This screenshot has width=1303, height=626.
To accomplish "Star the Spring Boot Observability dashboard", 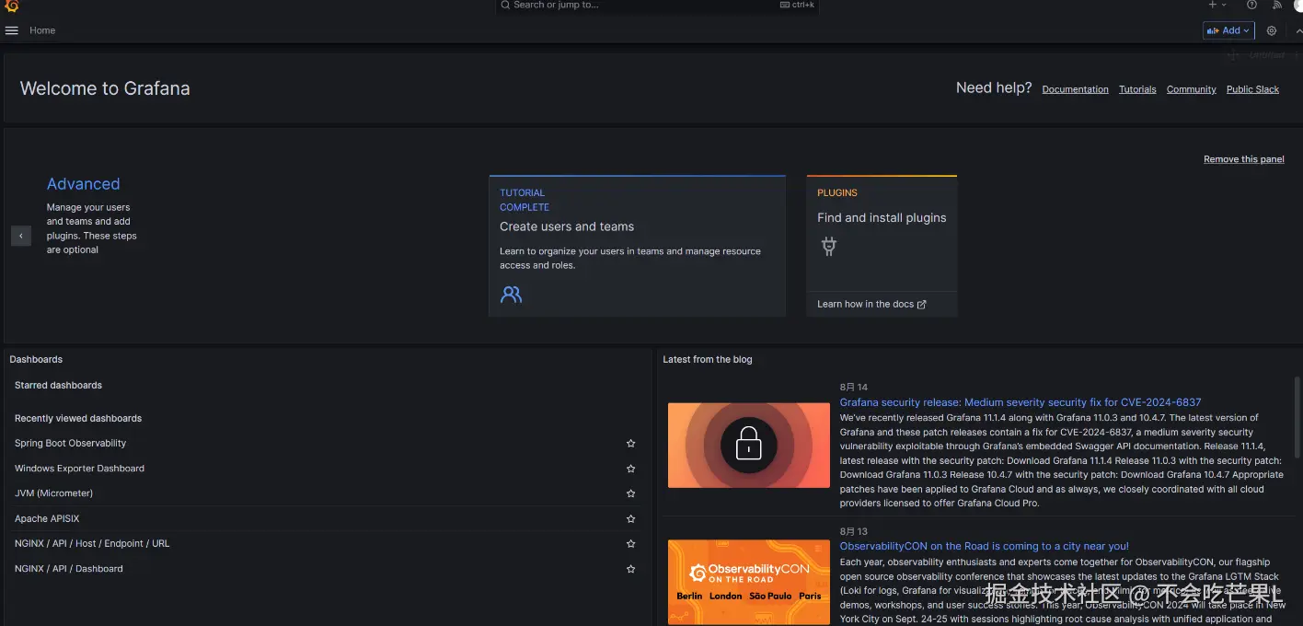I will pos(631,444).
